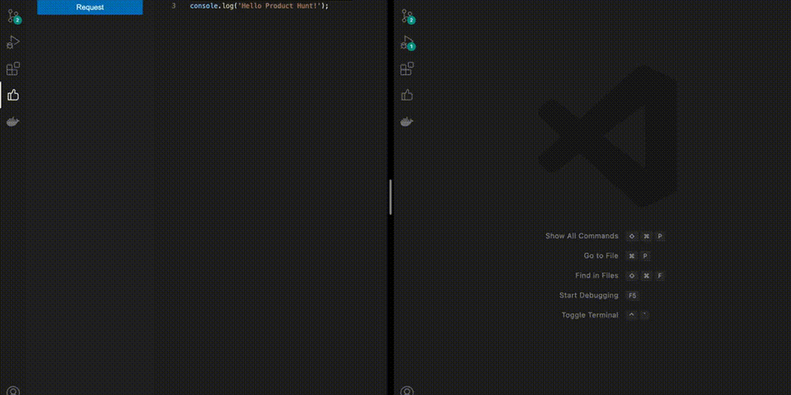Screen dimensions: 791x395
Task: Click the Show All Commands label
Action: (x=582, y=236)
